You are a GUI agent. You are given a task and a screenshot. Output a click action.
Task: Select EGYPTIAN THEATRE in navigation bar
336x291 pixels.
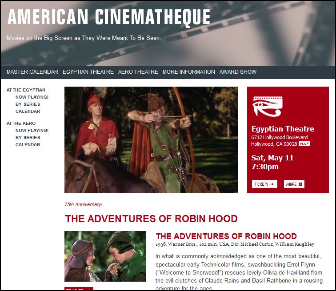(x=88, y=72)
